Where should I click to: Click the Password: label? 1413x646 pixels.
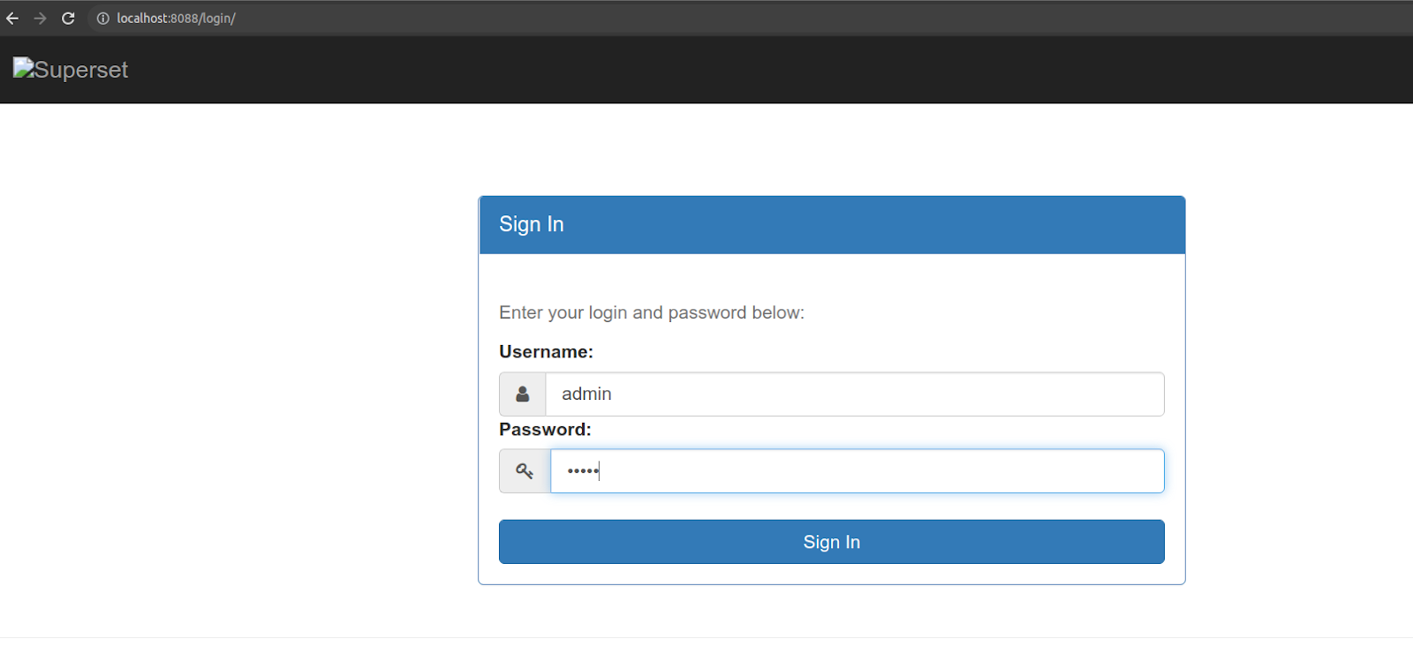[x=545, y=429]
